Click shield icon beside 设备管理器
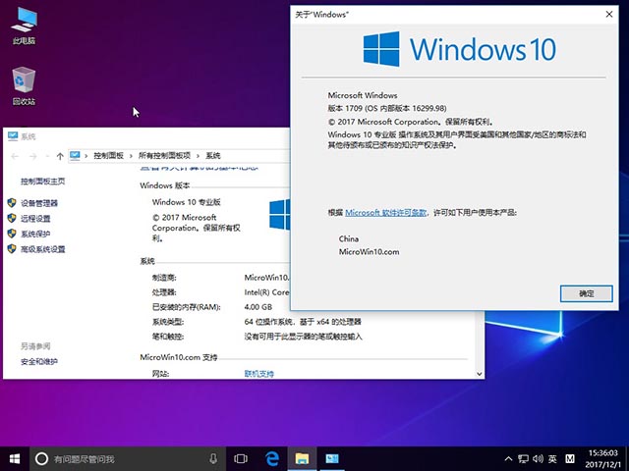The height and width of the screenshot is (471, 629). (x=12, y=203)
